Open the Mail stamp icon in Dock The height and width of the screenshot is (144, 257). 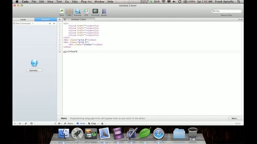click(104, 133)
